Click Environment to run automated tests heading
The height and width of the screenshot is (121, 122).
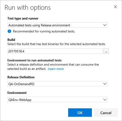pos(35,60)
